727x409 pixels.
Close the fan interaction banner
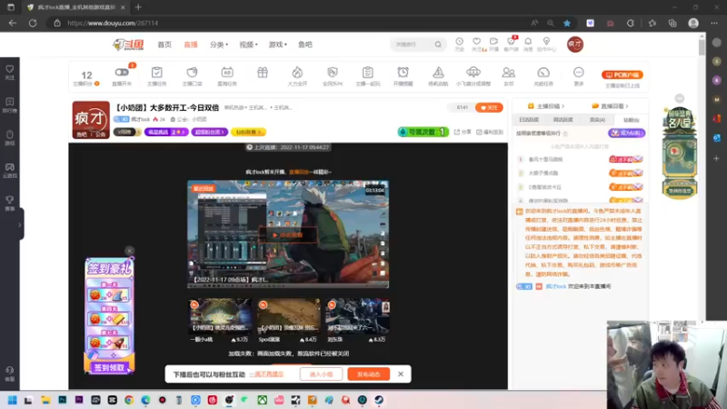401,374
